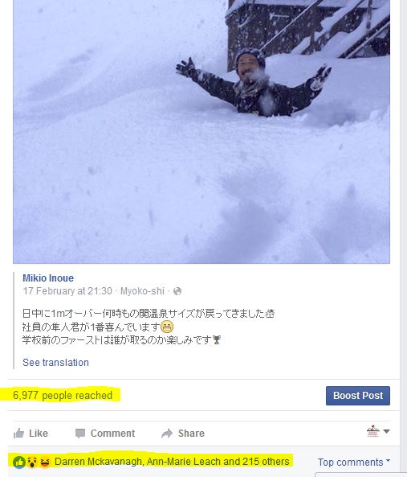Open the snow photo of the man
The image size is (407, 477).
(201, 131)
